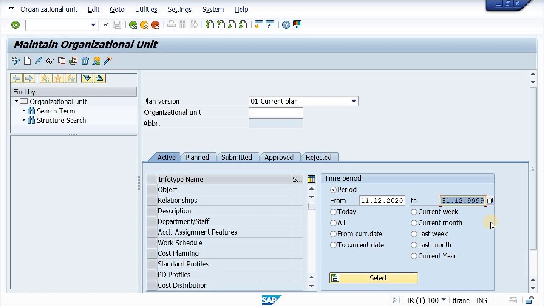Image resolution: width=544 pixels, height=306 pixels.
Task: Click the Find binoculars icon
Action: (x=183, y=25)
